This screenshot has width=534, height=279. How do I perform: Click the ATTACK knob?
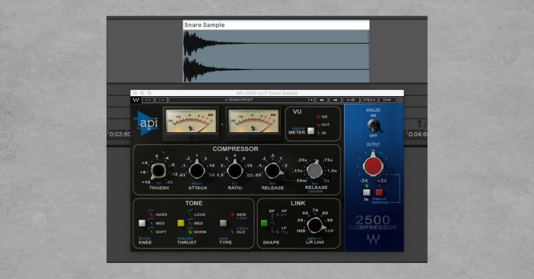coord(197,170)
